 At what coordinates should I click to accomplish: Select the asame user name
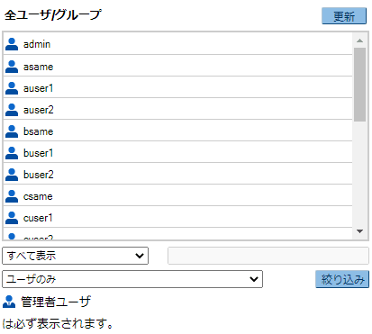(38, 67)
